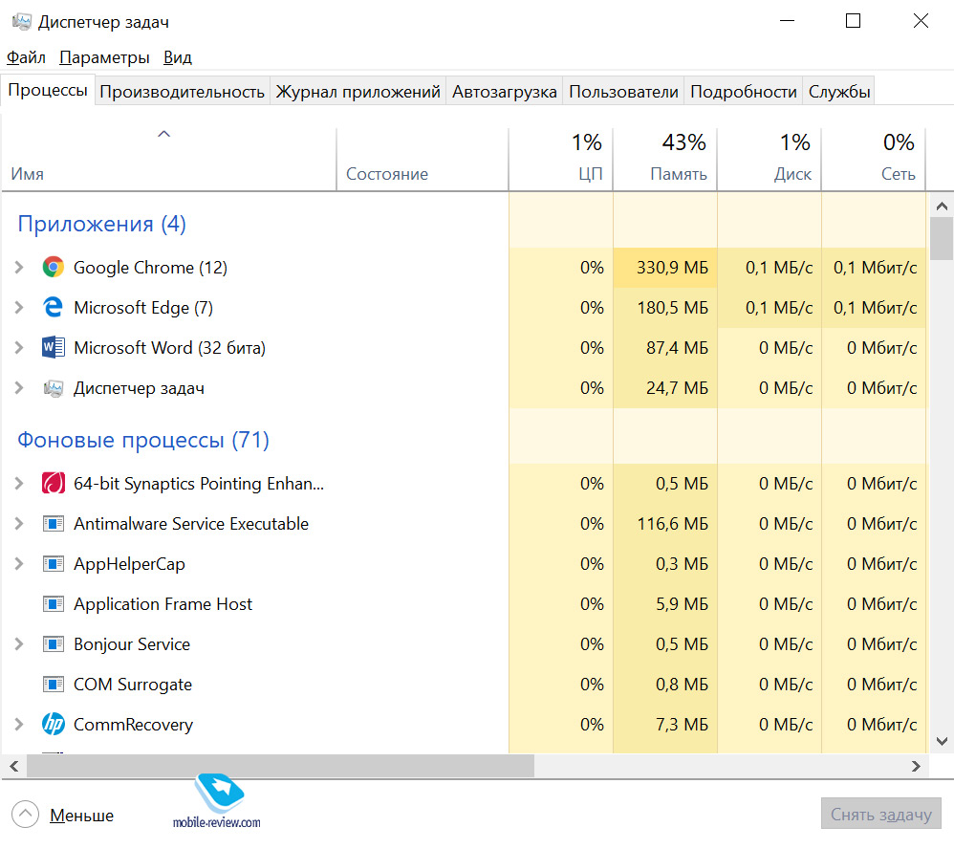Expand the AppHelperCap row
This screenshot has height=849, width=954.
click(19, 563)
